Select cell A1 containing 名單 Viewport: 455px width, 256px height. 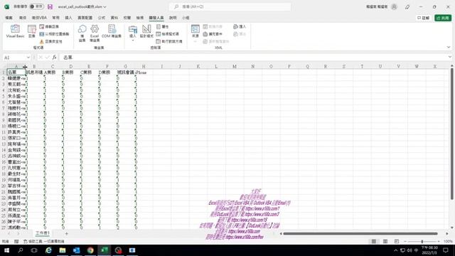point(16,72)
